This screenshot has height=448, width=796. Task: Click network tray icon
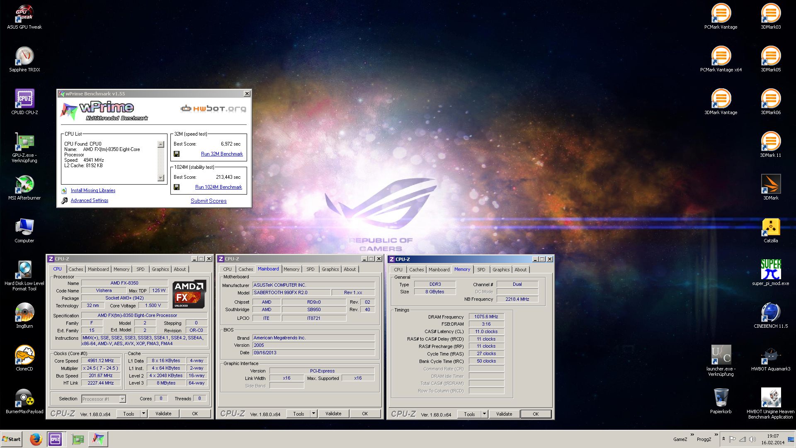pos(743,439)
